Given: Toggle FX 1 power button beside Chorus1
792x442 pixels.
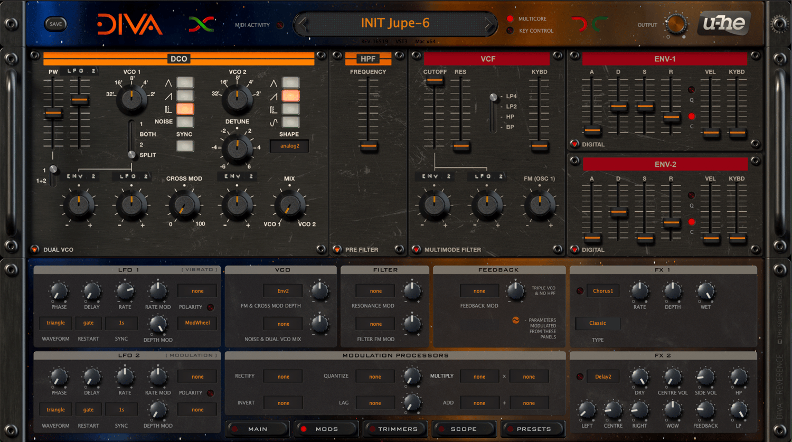Looking at the screenshot, I should pos(580,291).
